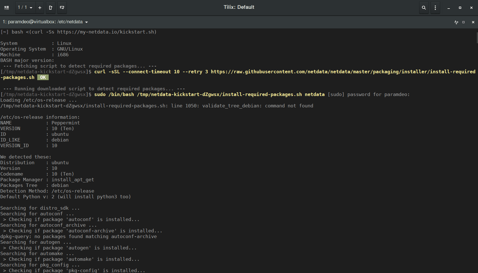Click the 'i686' machine value
The image size is (478, 273).
[x=63, y=55]
